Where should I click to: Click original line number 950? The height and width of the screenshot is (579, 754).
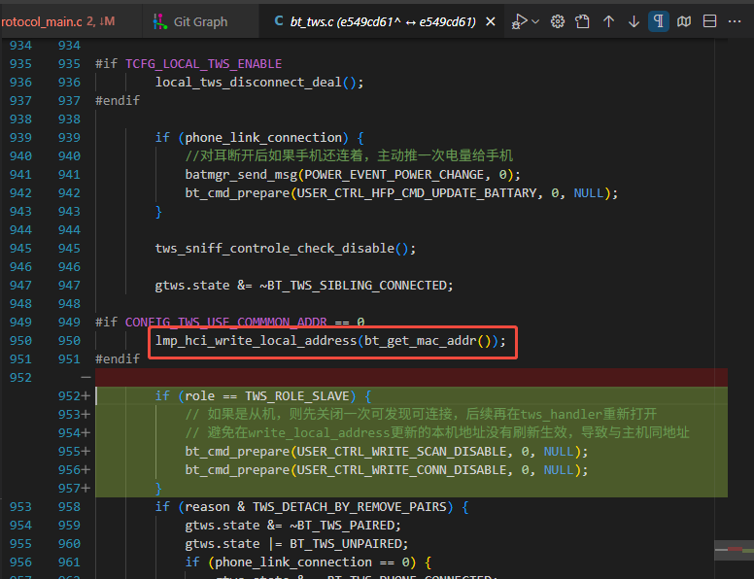pos(20,341)
